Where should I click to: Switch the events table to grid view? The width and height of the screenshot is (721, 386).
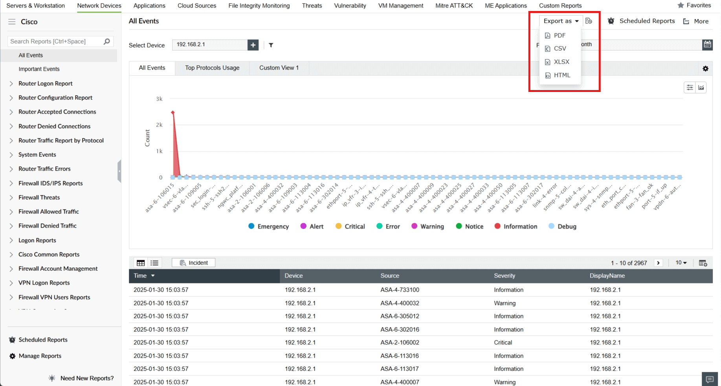pos(140,263)
